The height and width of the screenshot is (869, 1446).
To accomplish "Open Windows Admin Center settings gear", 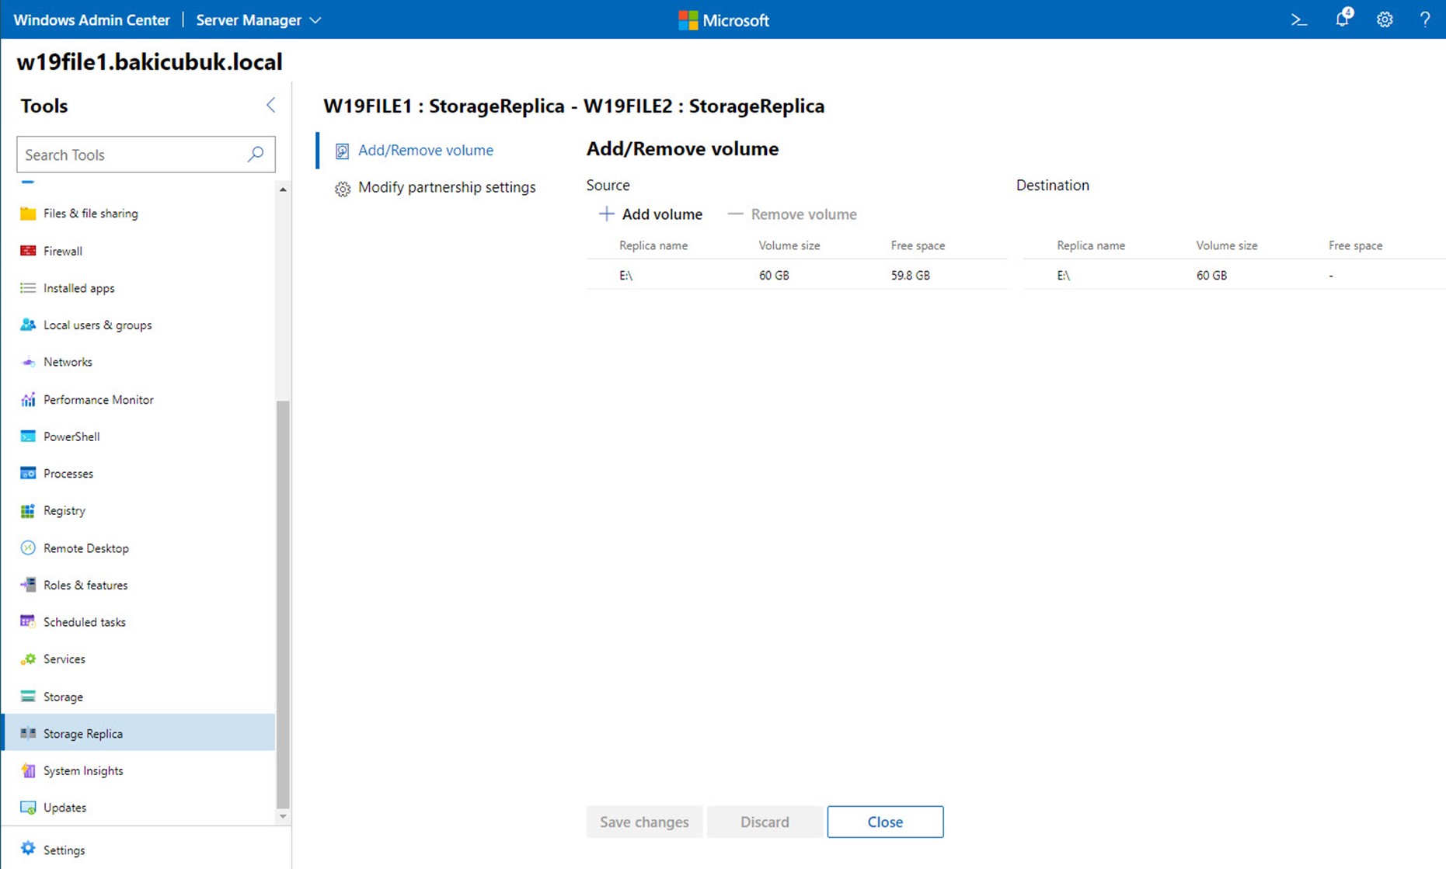I will tap(1385, 20).
